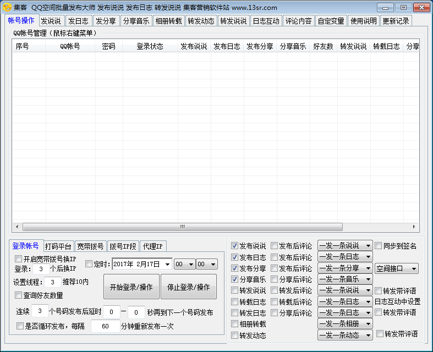Check 转发带评语 in the 转发动态 row
This screenshot has width=433, height=352.
(x=380, y=334)
